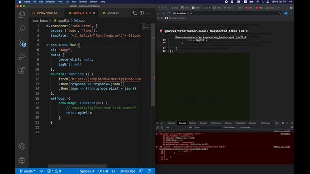Click the console Filter input field

point(208,128)
